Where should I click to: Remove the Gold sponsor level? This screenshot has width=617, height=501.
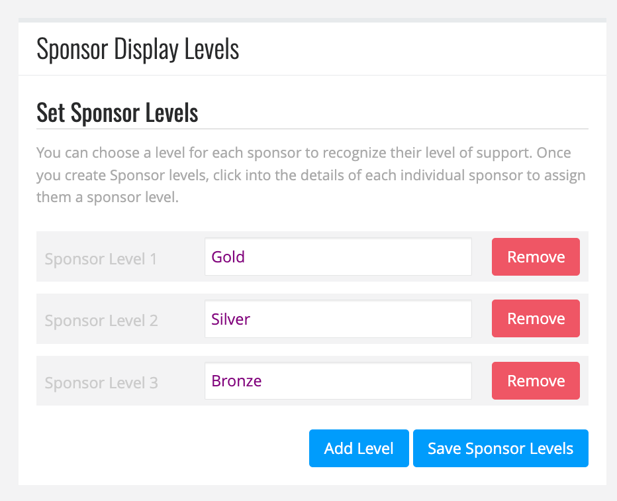point(535,256)
